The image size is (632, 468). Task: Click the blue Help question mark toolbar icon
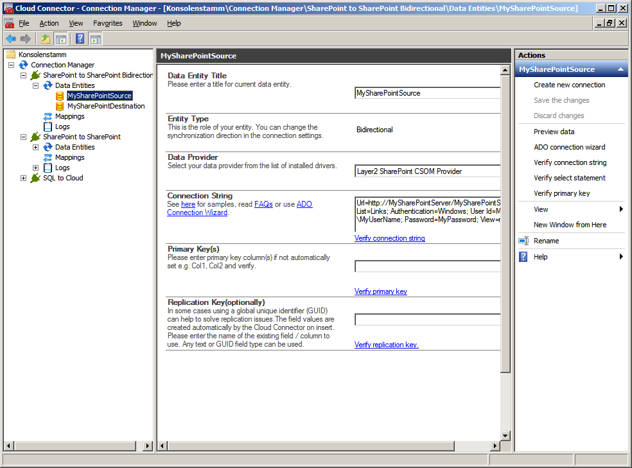(x=80, y=39)
